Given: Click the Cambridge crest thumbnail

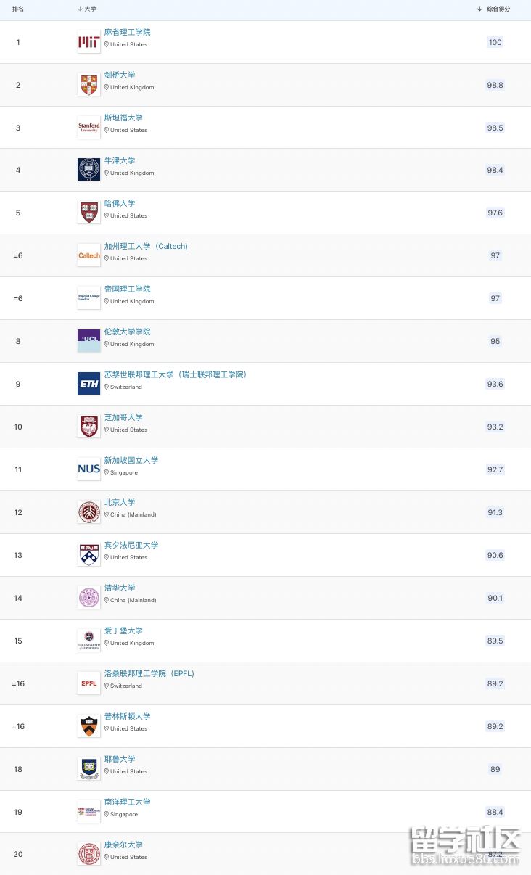Looking at the screenshot, I should point(89,85).
